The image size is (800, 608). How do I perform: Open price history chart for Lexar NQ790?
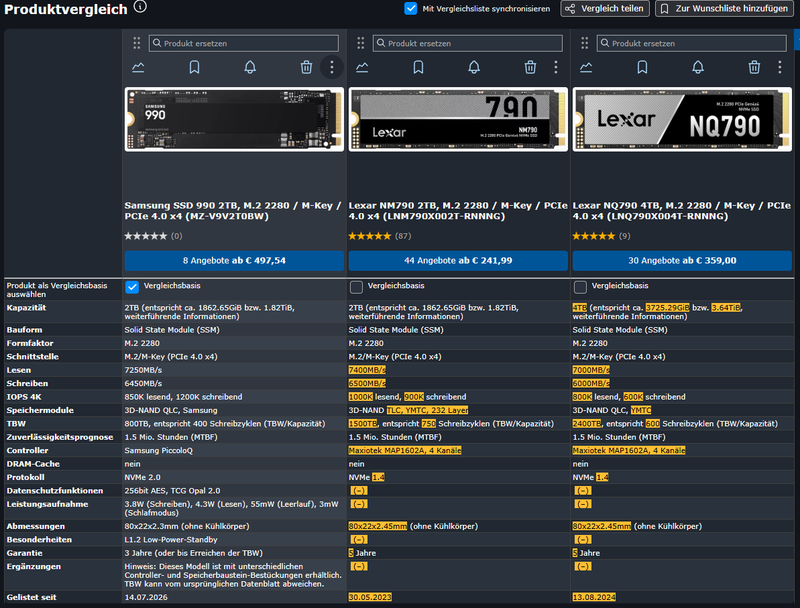[x=586, y=67]
